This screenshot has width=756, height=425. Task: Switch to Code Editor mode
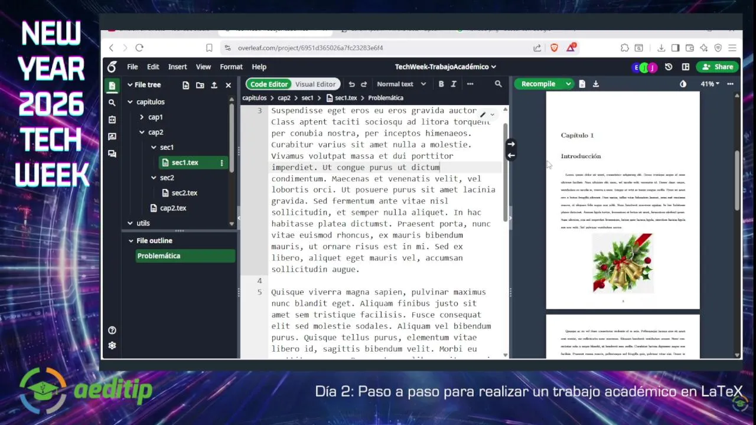269,84
